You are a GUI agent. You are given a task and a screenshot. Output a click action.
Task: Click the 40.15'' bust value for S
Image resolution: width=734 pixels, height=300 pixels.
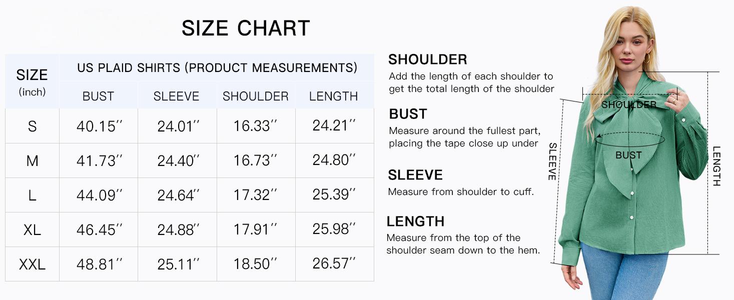coord(99,126)
